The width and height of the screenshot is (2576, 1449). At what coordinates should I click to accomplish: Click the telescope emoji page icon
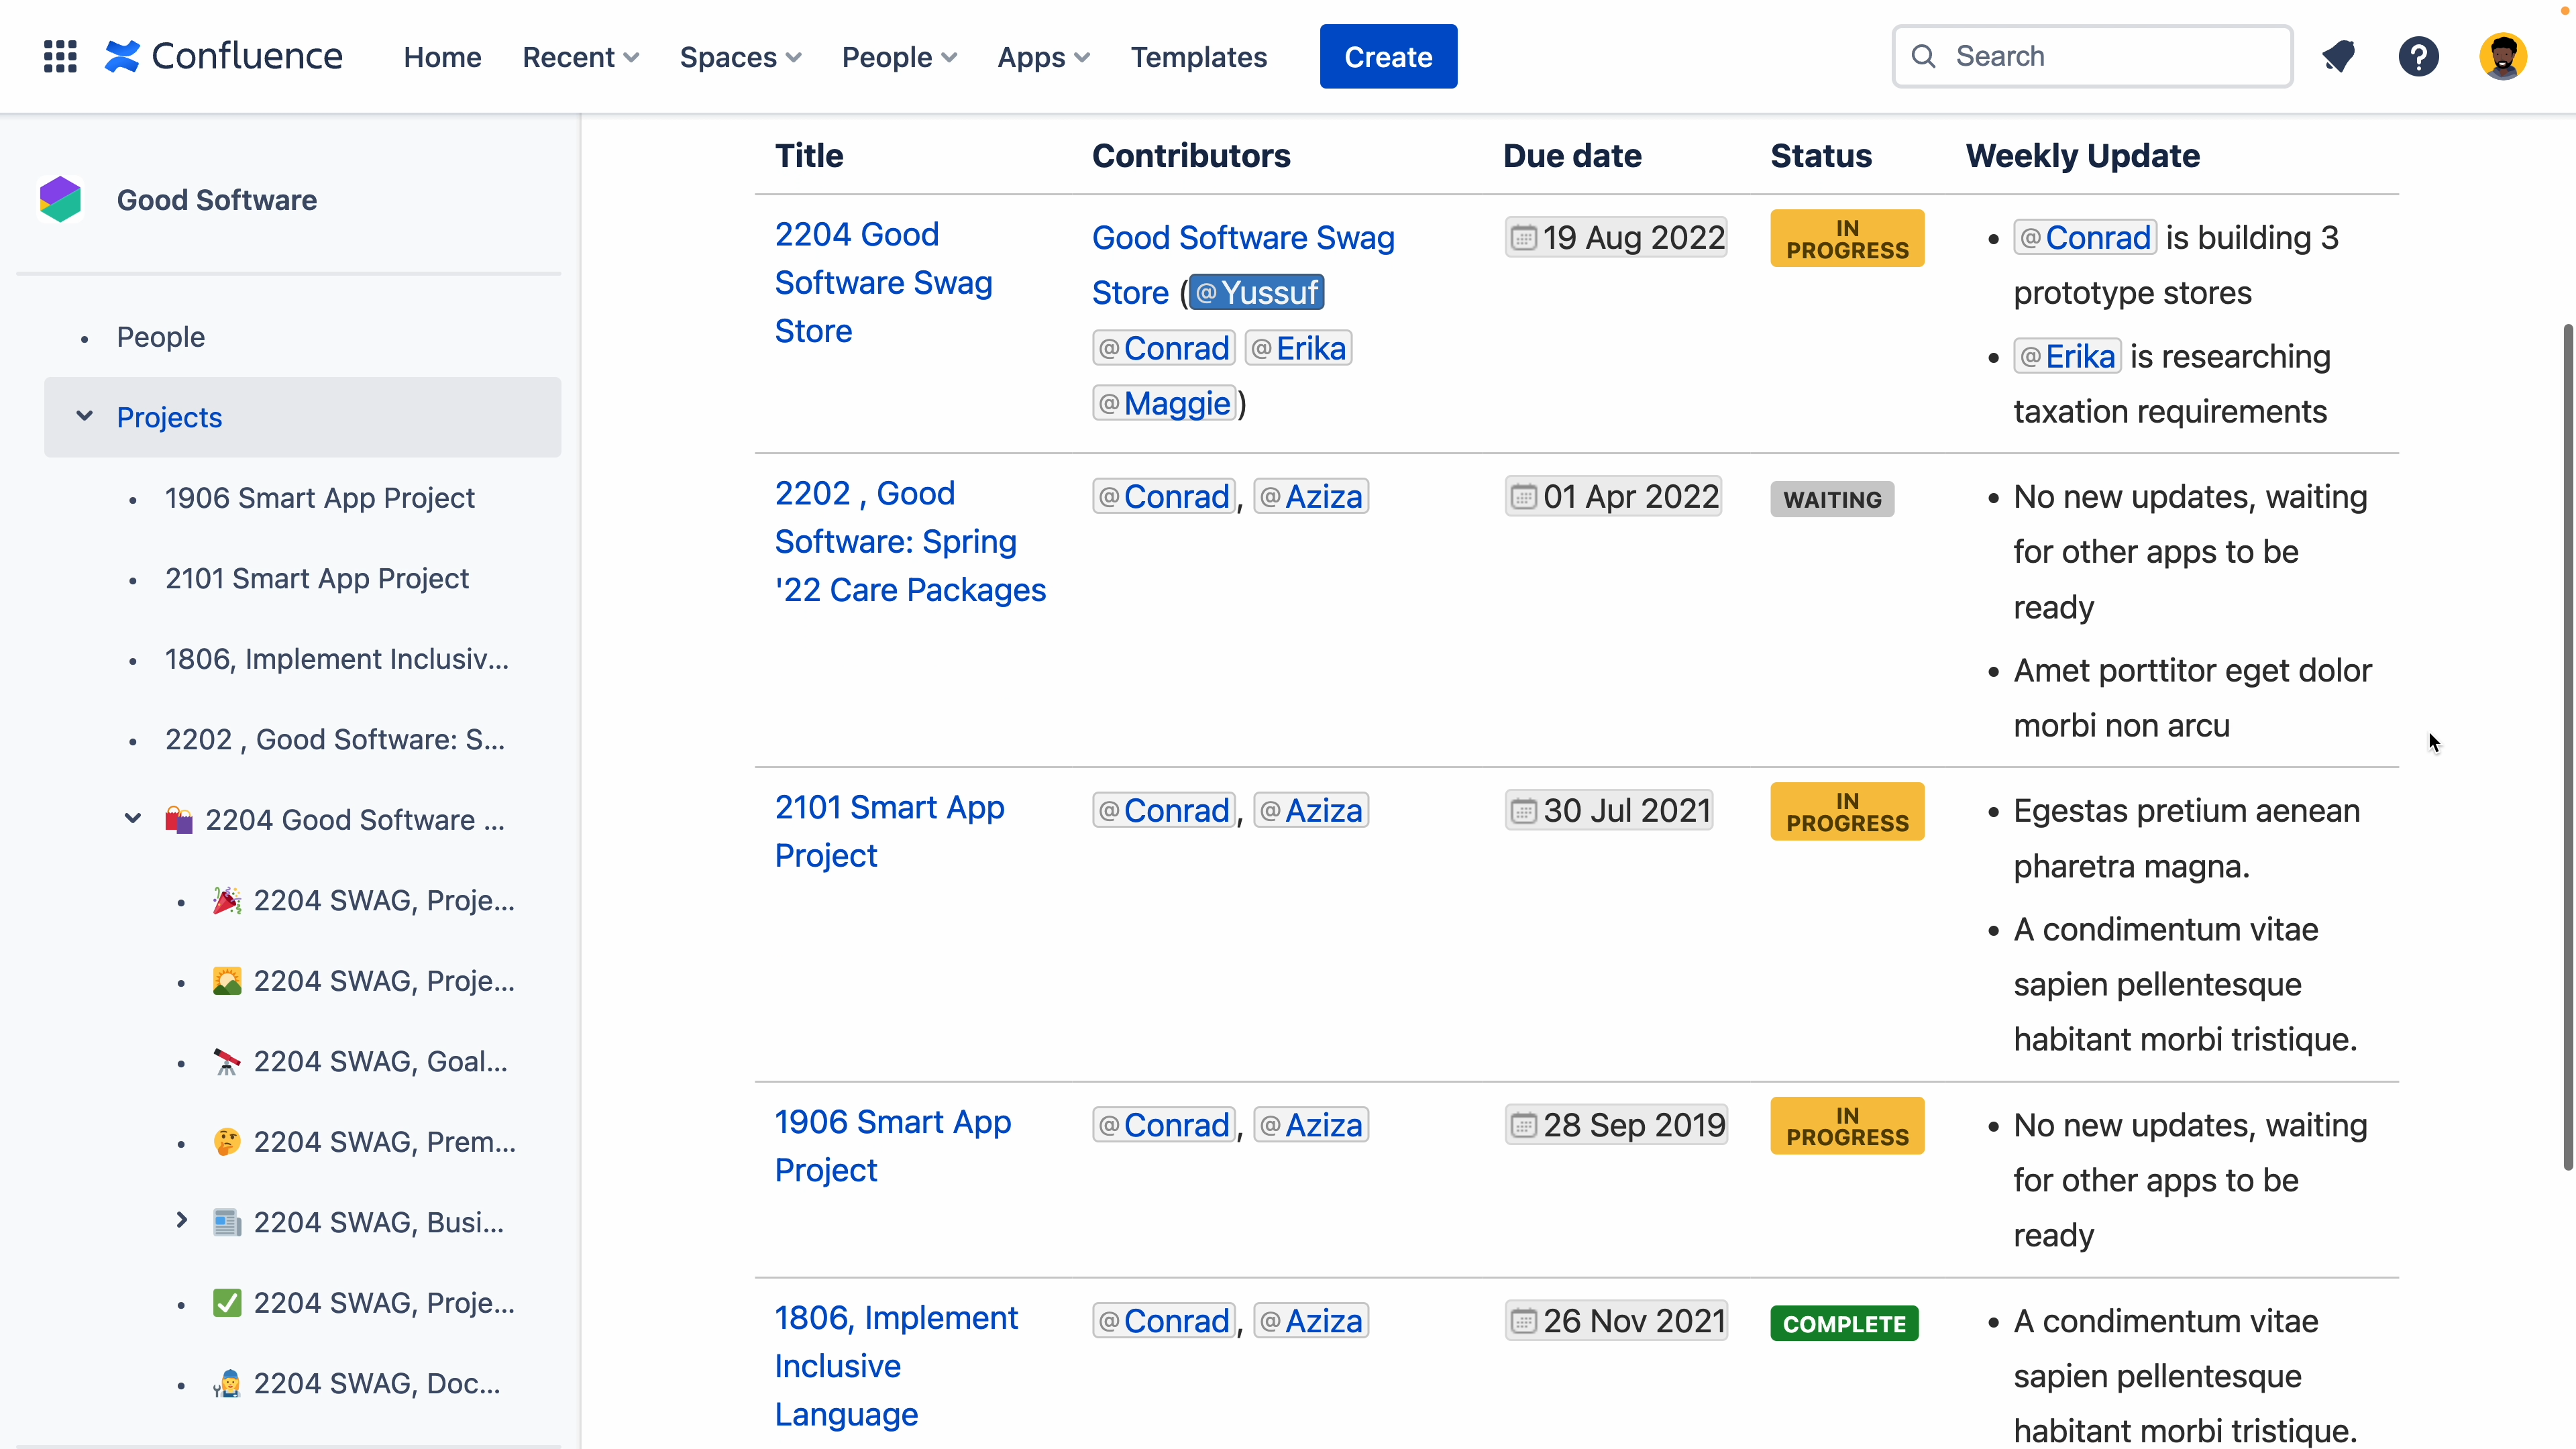227,1061
